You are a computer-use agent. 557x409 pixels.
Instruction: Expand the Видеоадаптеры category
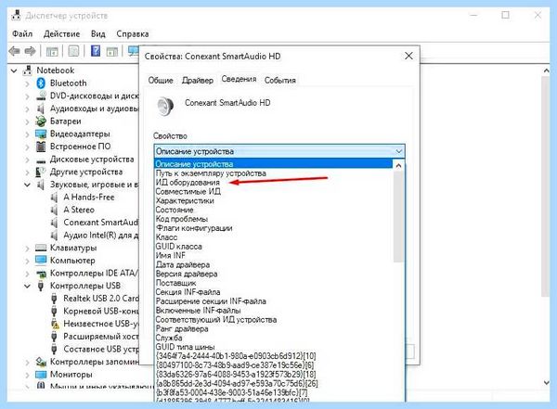[x=27, y=134]
